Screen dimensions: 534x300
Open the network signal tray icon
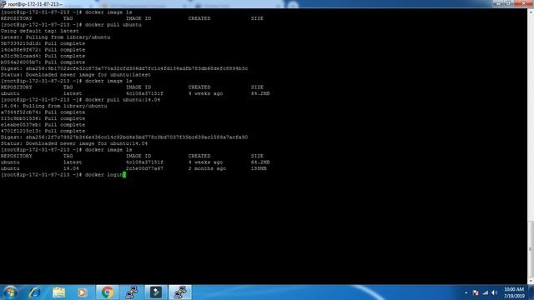click(486, 292)
